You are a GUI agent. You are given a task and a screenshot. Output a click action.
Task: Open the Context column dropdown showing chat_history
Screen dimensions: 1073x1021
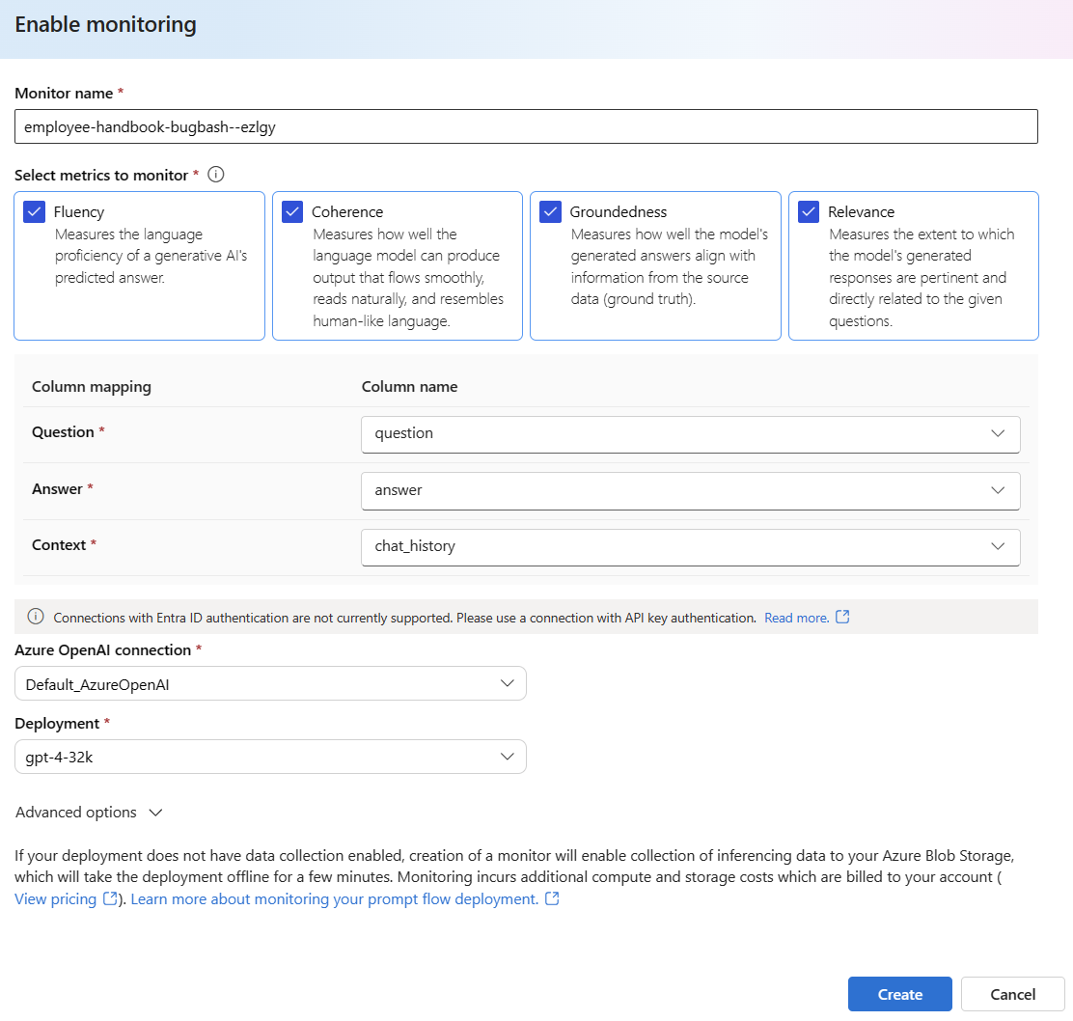pos(690,546)
